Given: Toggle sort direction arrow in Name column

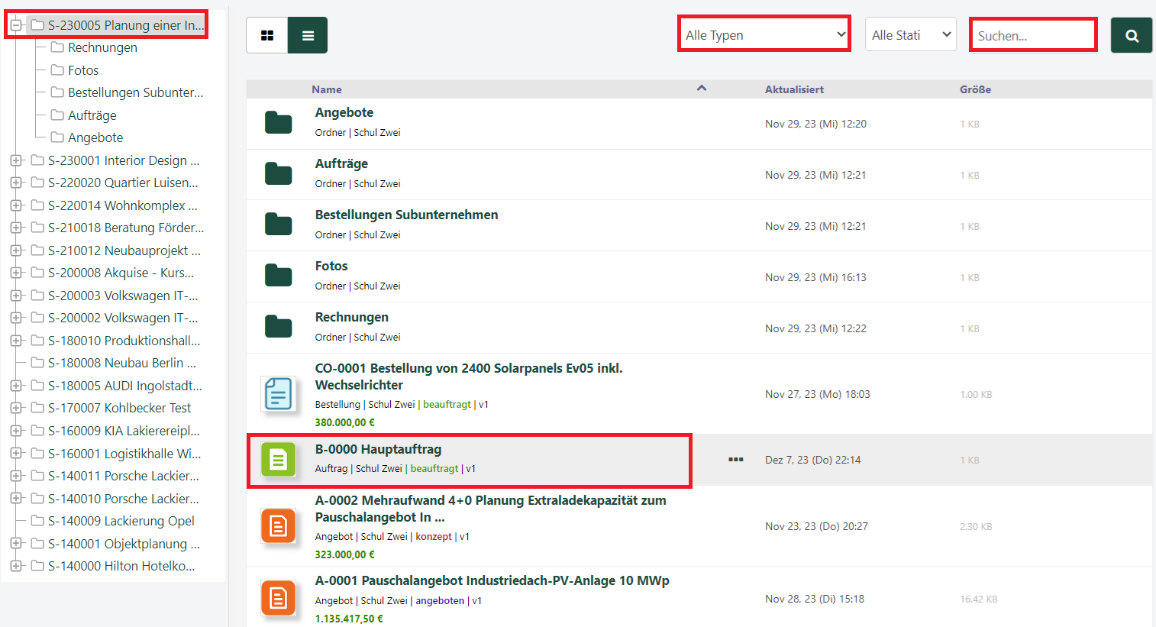Looking at the screenshot, I should [701, 89].
